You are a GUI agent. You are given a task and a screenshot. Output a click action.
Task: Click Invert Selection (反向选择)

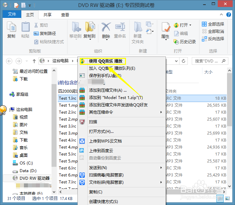tap(213, 39)
